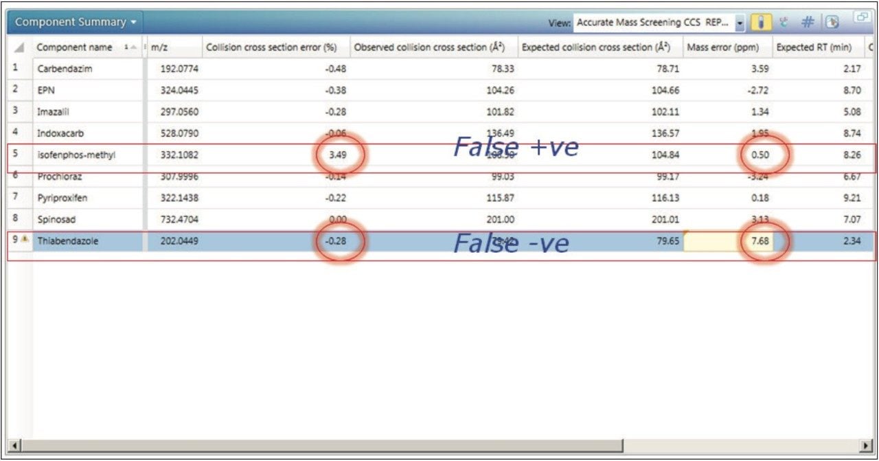
Task: Click observed CCS value 104.26
Action: click(x=501, y=90)
